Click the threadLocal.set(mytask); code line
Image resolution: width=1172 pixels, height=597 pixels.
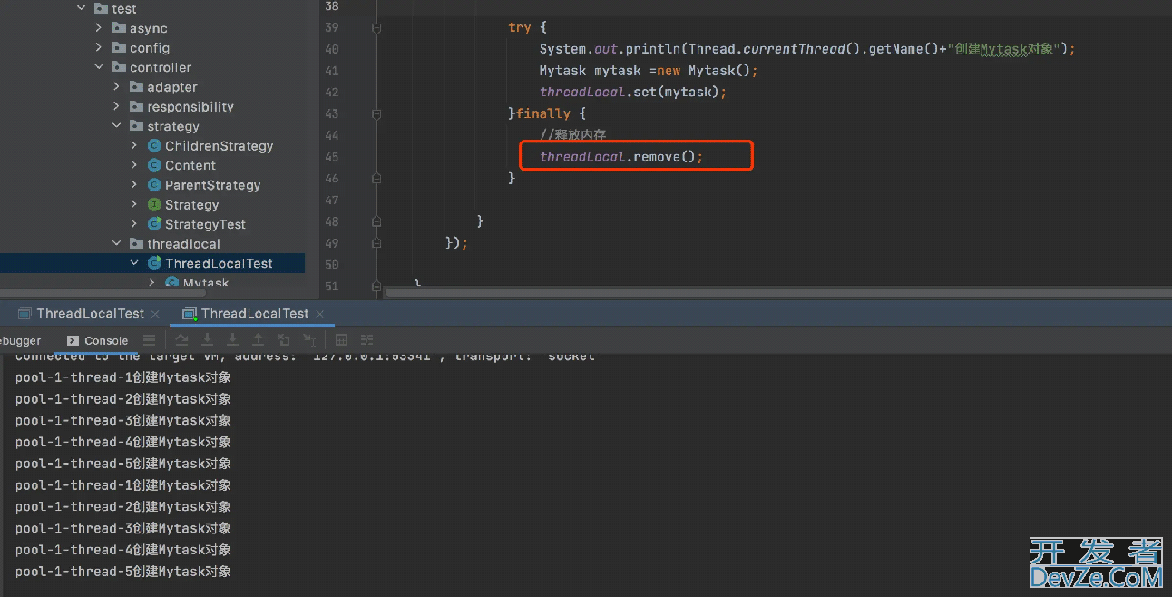[633, 92]
